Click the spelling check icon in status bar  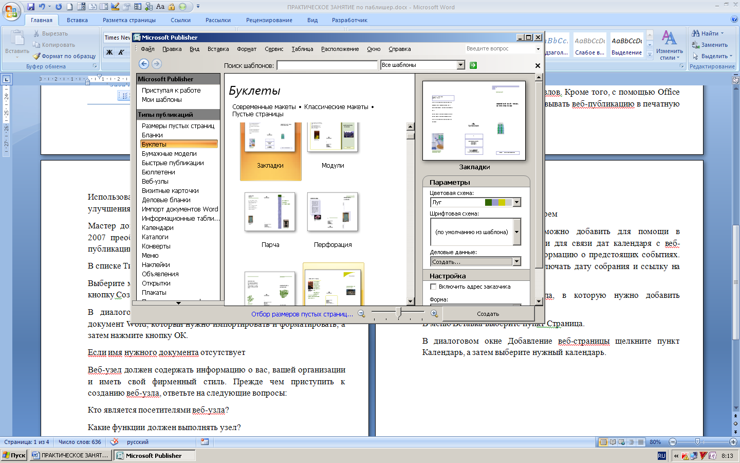(x=114, y=442)
